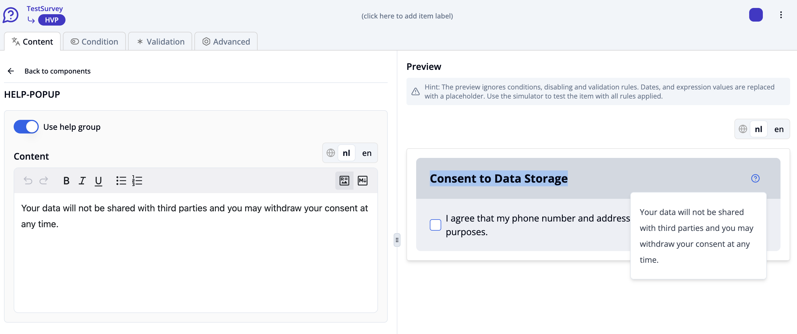
Task: Insert a bulleted list
Action: point(121,181)
